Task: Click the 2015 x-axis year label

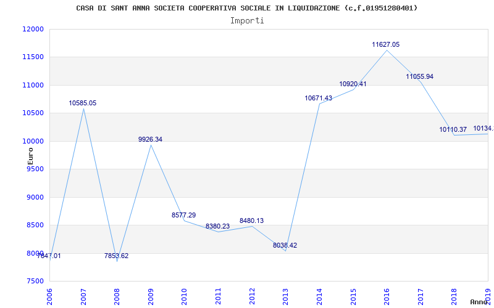Action: point(353,297)
